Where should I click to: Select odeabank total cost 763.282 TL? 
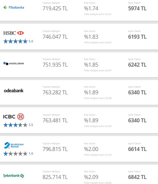pos(55,92)
